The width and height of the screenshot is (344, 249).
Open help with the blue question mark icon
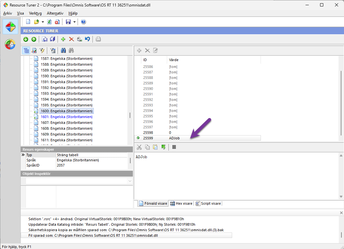coord(83,22)
